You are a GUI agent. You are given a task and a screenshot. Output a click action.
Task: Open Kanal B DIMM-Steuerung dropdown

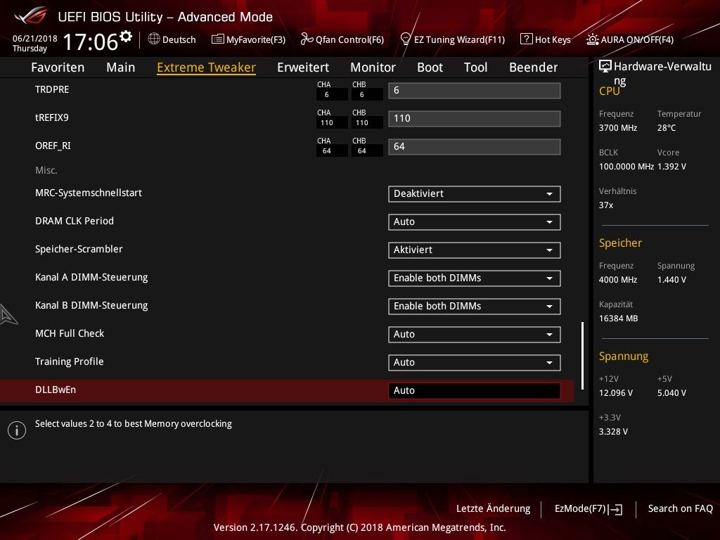tap(475, 307)
